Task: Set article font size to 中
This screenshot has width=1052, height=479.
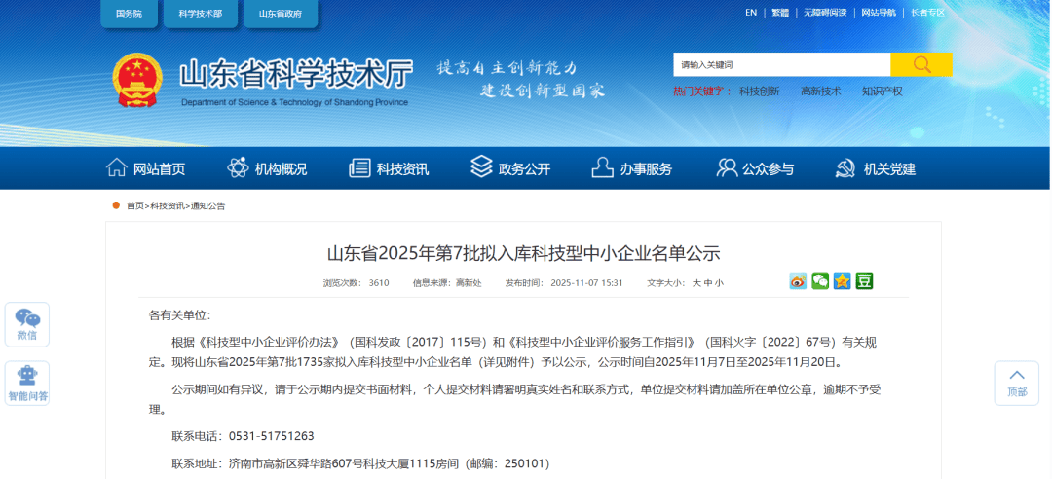Action: pos(708,283)
